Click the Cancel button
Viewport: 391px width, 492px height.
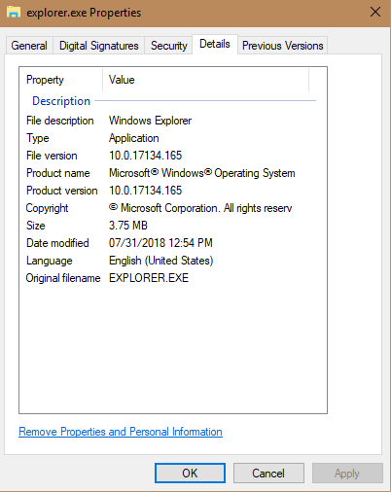[268, 474]
